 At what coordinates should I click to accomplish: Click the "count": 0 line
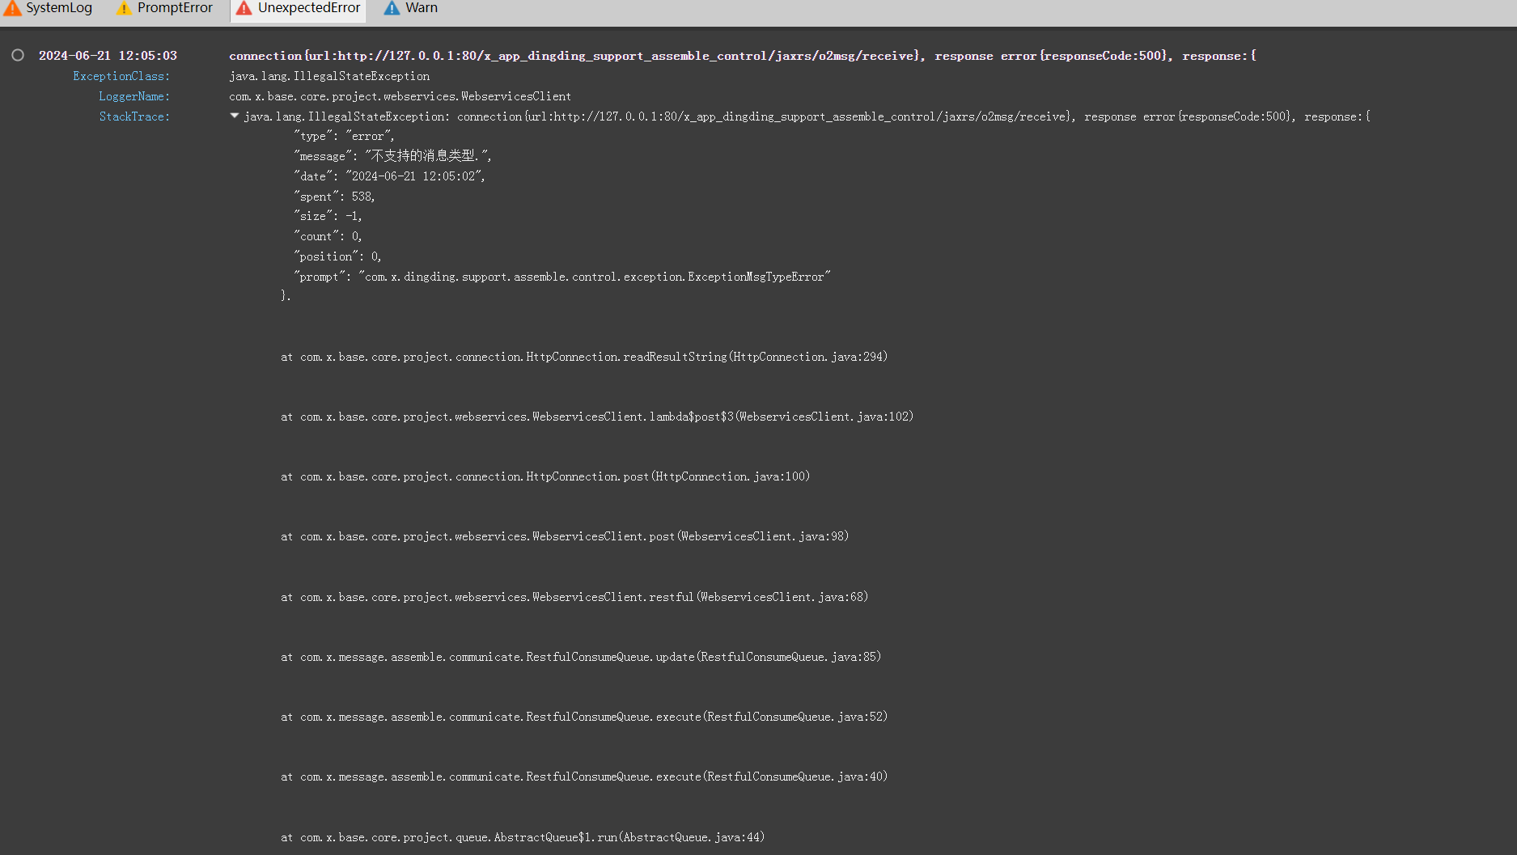click(328, 236)
